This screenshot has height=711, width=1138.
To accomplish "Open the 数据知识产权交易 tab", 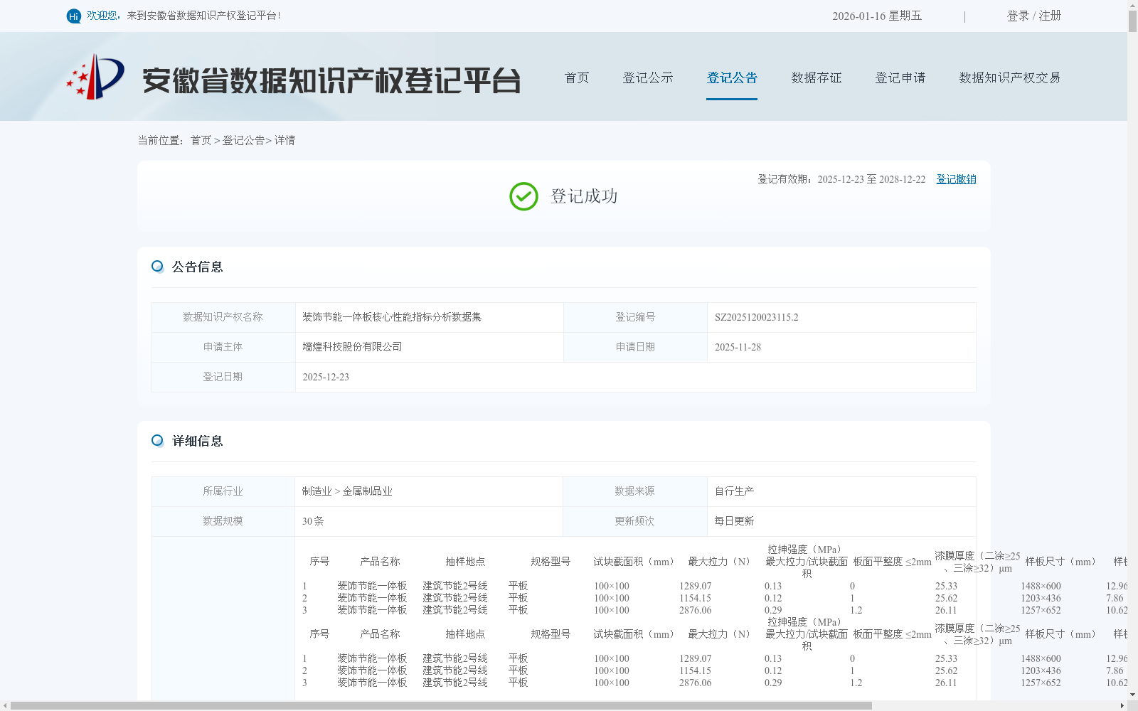I will point(1010,77).
